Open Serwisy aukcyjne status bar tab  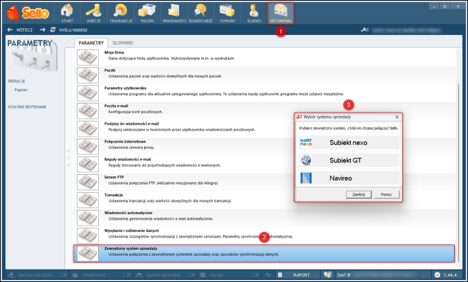34,275
